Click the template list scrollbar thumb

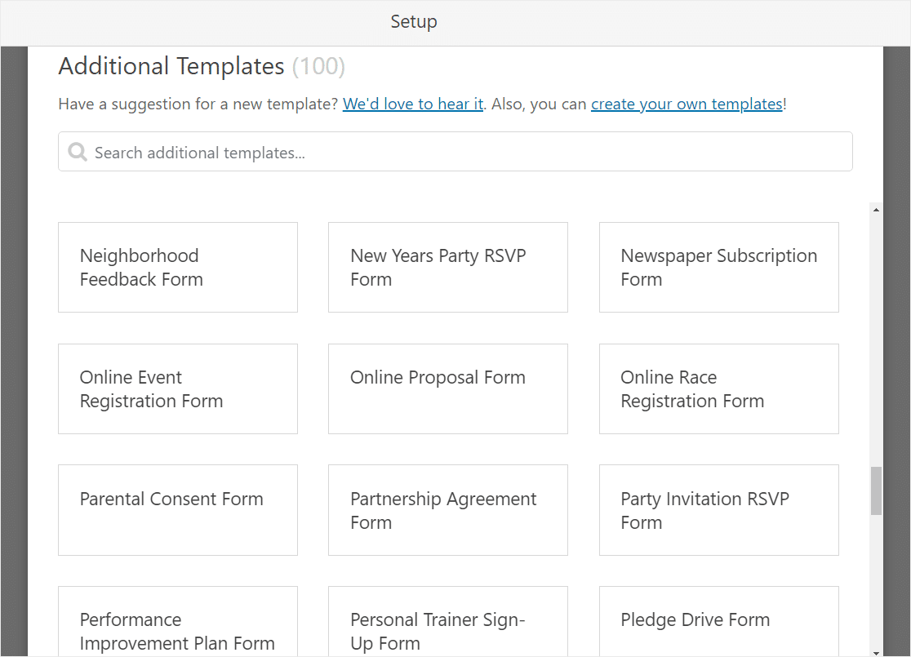(876, 491)
